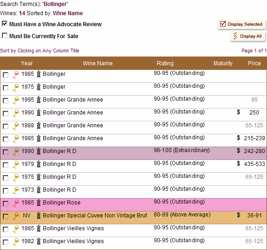Click the 80-89 (Above Average) rating text
Image resolution: width=267 pixels, height=250 pixels.
(x=182, y=215)
